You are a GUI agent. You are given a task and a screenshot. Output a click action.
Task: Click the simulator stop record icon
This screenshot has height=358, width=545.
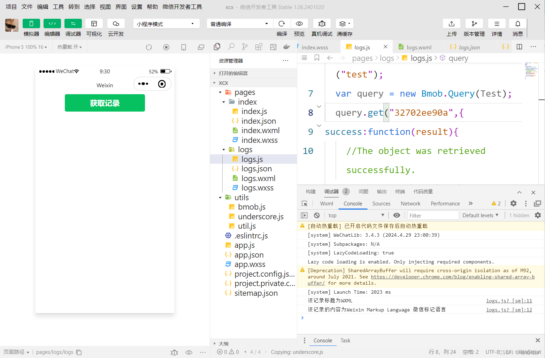pos(166,47)
